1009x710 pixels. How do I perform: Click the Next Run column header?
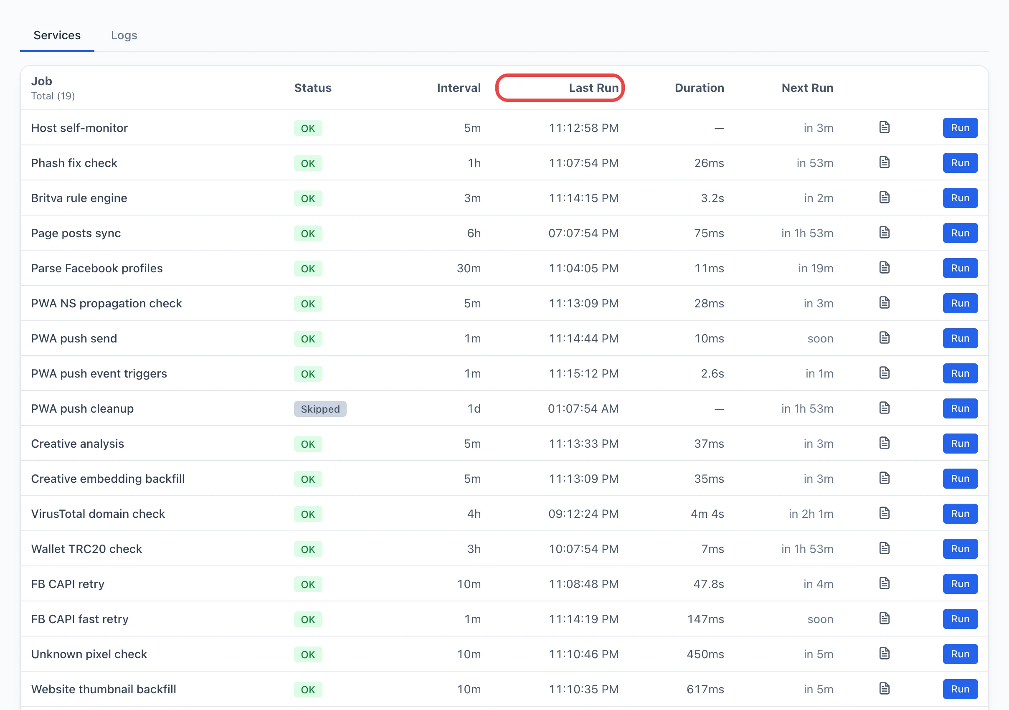click(807, 88)
